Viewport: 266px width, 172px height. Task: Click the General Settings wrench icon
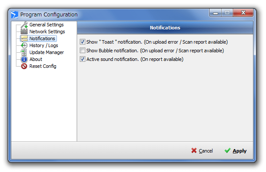pyautogui.click(x=24, y=25)
